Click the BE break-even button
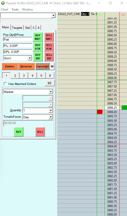127x216 pixels. tap(49, 83)
